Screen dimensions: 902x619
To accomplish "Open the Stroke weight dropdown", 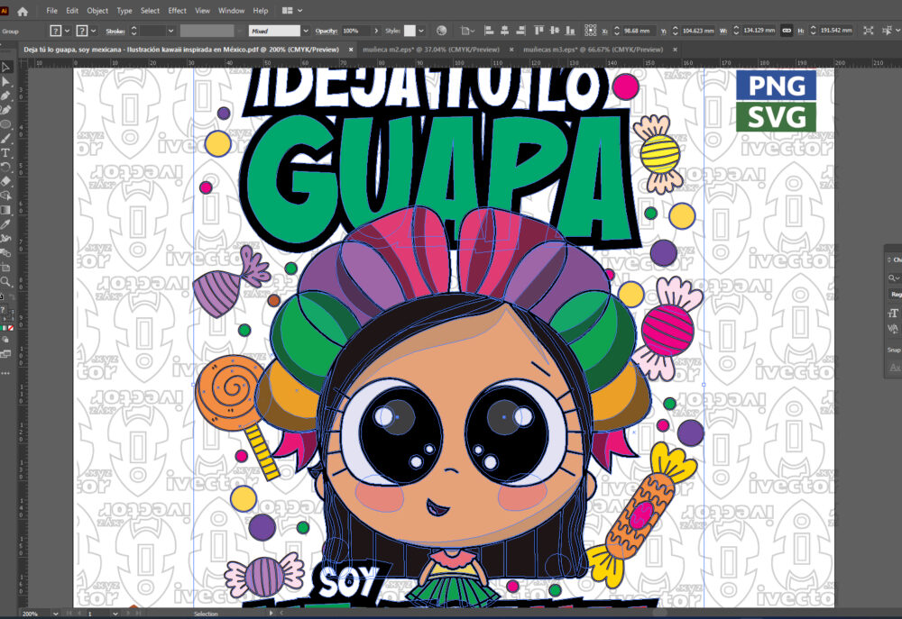I will [170, 31].
